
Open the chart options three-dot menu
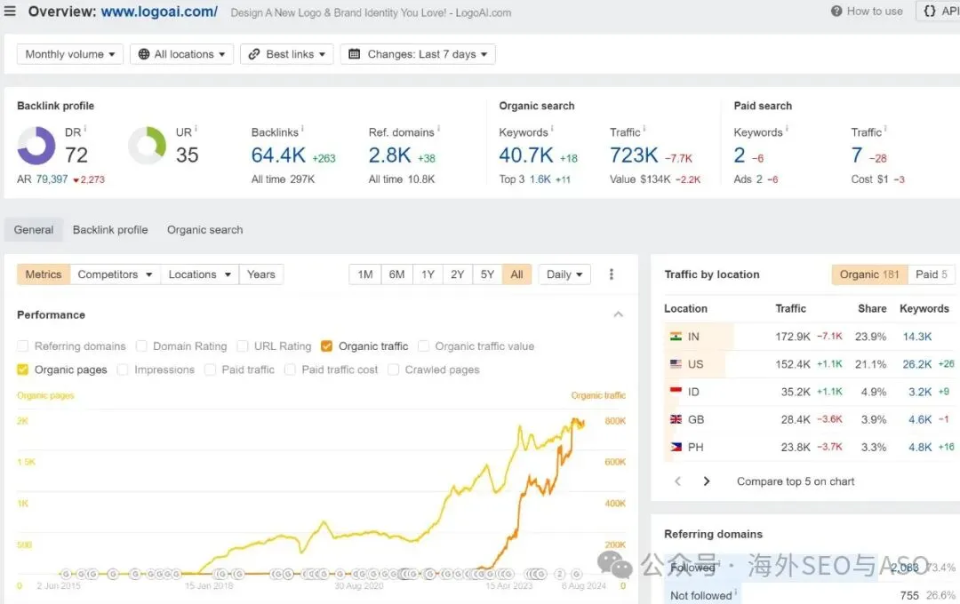611,274
